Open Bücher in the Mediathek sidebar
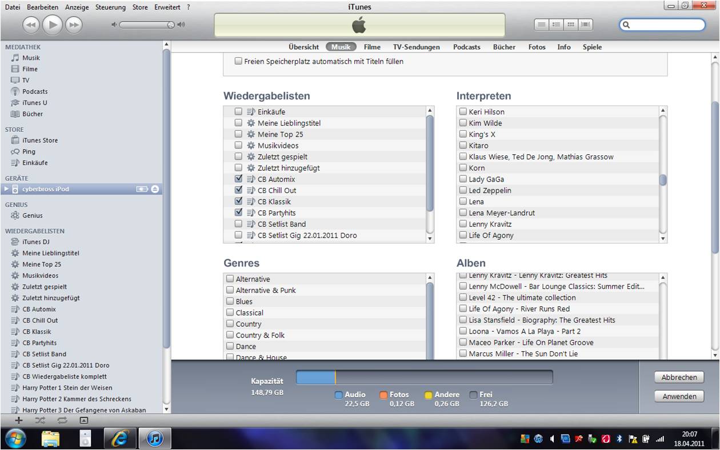The image size is (720, 450). pyautogui.click(x=33, y=114)
